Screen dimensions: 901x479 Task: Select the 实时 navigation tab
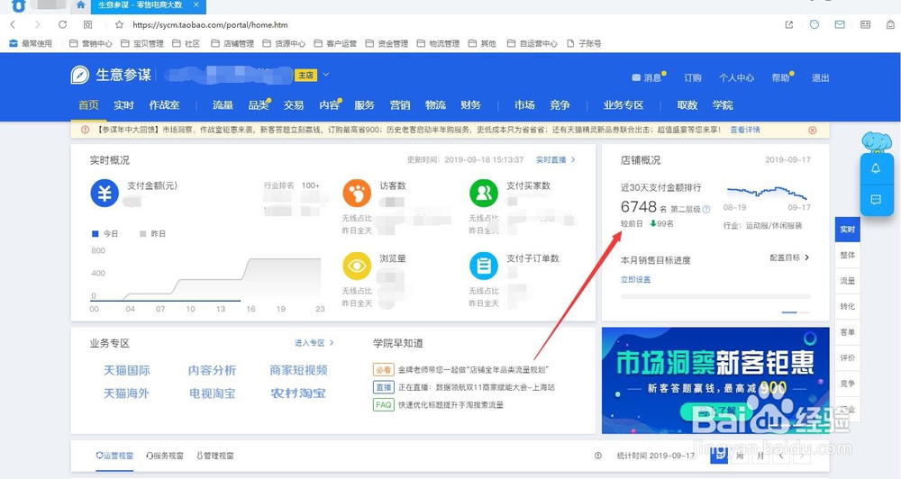click(x=123, y=105)
